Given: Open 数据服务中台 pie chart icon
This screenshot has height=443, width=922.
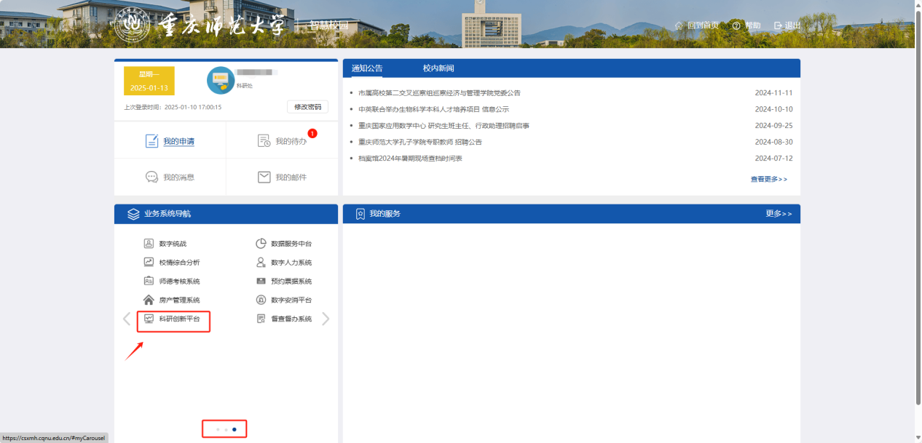Looking at the screenshot, I should [261, 244].
